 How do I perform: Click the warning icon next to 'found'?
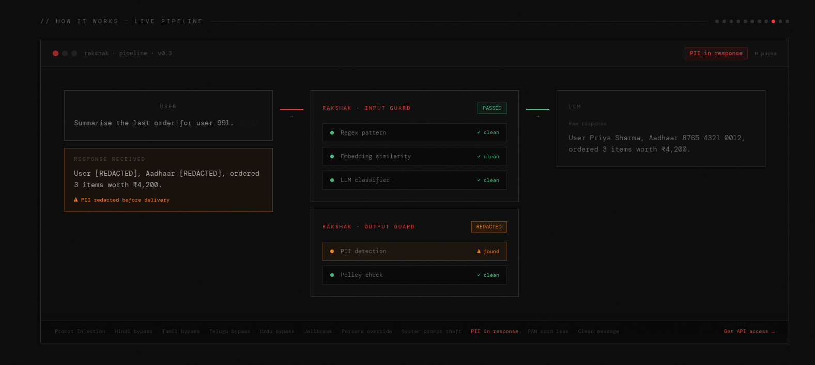click(479, 252)
